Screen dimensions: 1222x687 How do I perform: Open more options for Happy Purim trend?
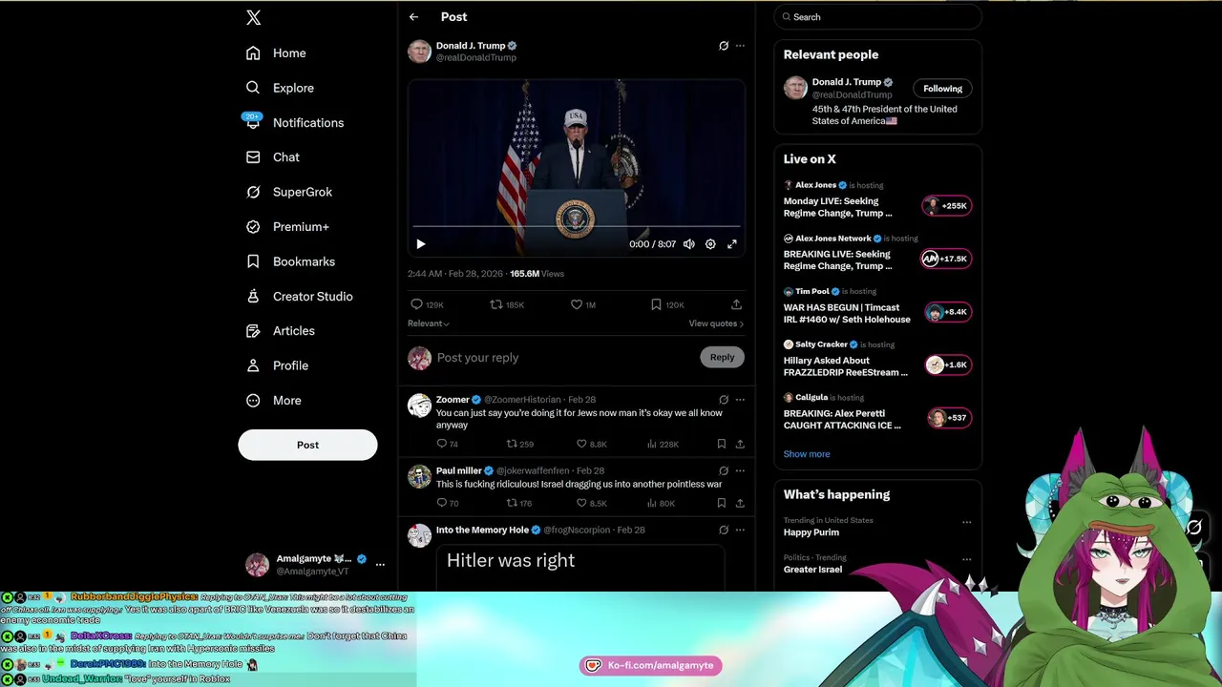[966, 522]
